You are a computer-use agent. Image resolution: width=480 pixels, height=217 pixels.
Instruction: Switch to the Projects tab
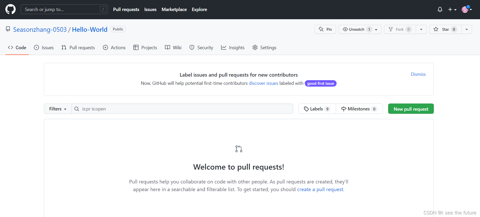(x=145, y=47)
